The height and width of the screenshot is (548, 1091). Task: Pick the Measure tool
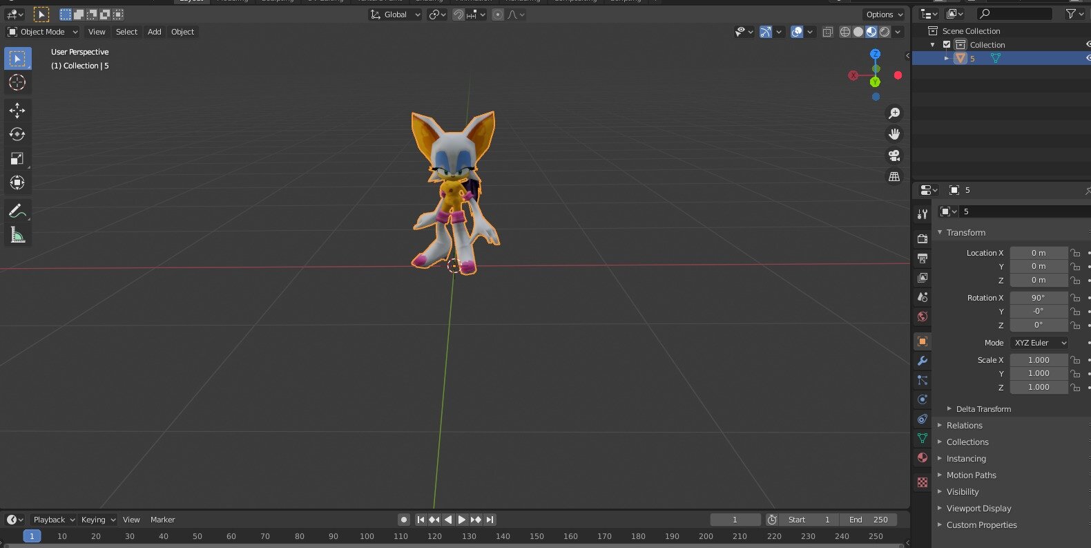[17, 235]
